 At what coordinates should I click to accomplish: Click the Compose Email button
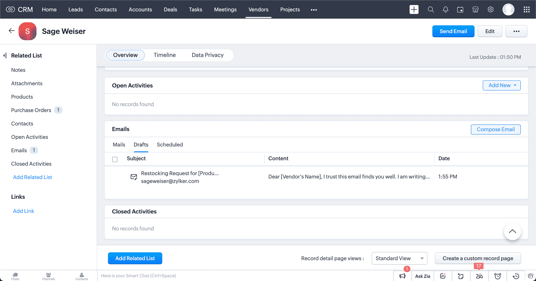(x=496, y=129)
